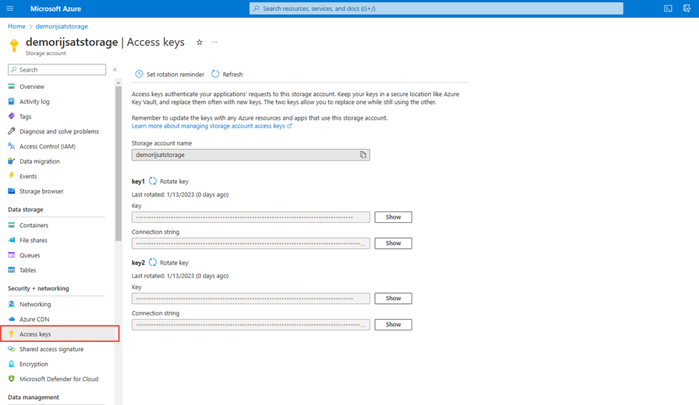The image size is (699, 405).
Task: Select Shared access signature menu item
Action: (51, 349)
